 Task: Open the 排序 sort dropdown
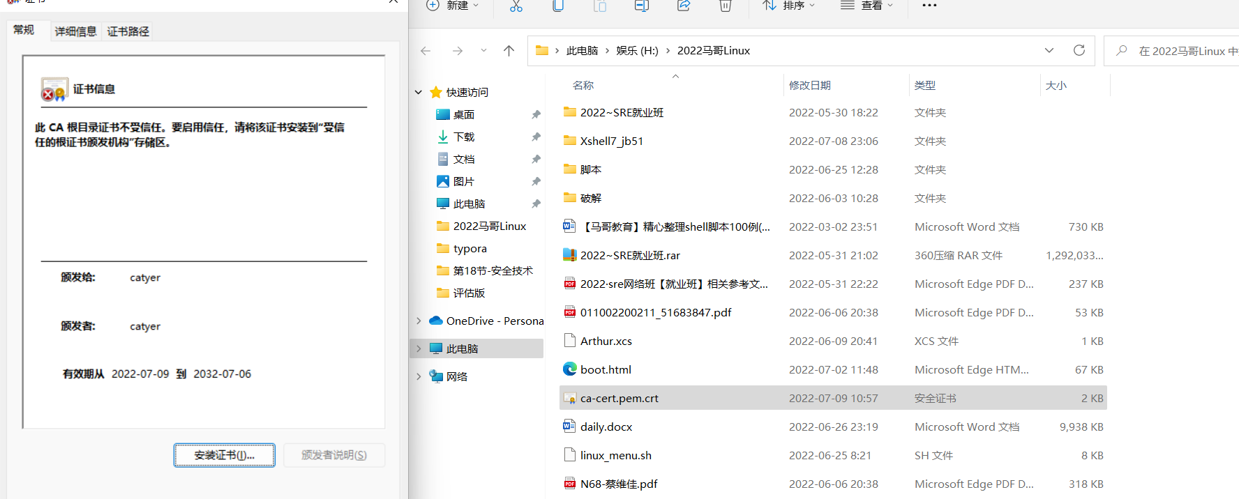click(x=788, y=6)
